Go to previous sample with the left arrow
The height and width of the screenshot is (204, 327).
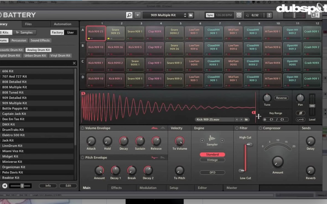pos(237,120)
